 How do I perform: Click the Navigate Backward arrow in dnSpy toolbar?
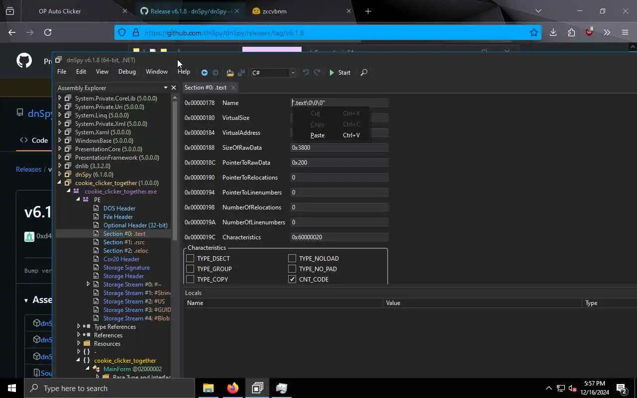click(205, 73)
